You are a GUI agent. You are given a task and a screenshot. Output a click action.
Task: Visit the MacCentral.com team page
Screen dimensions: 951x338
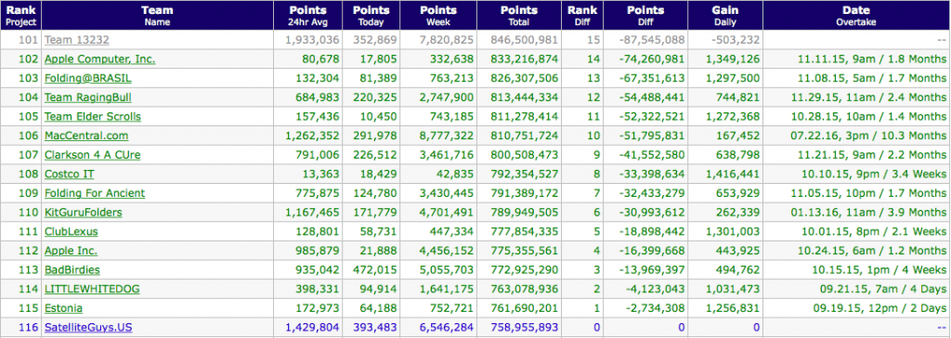pyautogui.click(x=86, y=136)
